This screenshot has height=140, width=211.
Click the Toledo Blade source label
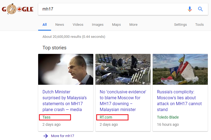168,117
